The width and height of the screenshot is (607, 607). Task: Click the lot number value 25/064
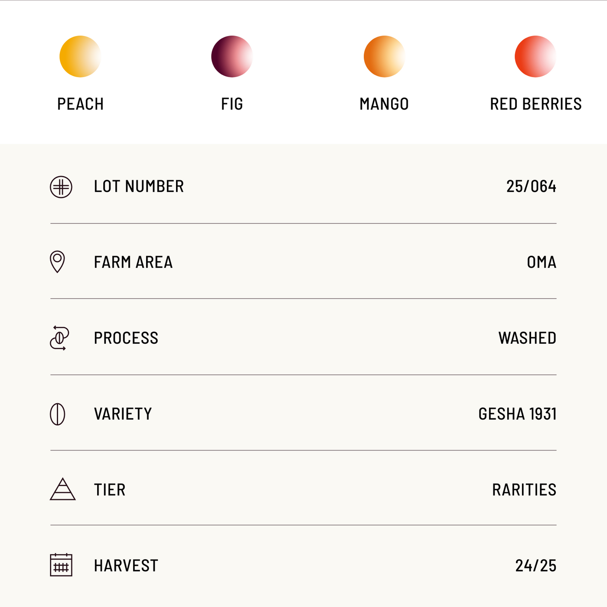(531, 186)
